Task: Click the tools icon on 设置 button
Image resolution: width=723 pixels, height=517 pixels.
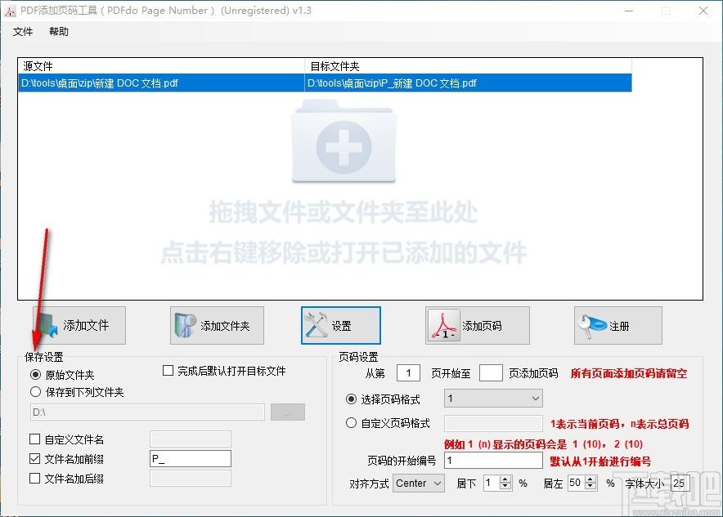Action: (x=317, y=326)
